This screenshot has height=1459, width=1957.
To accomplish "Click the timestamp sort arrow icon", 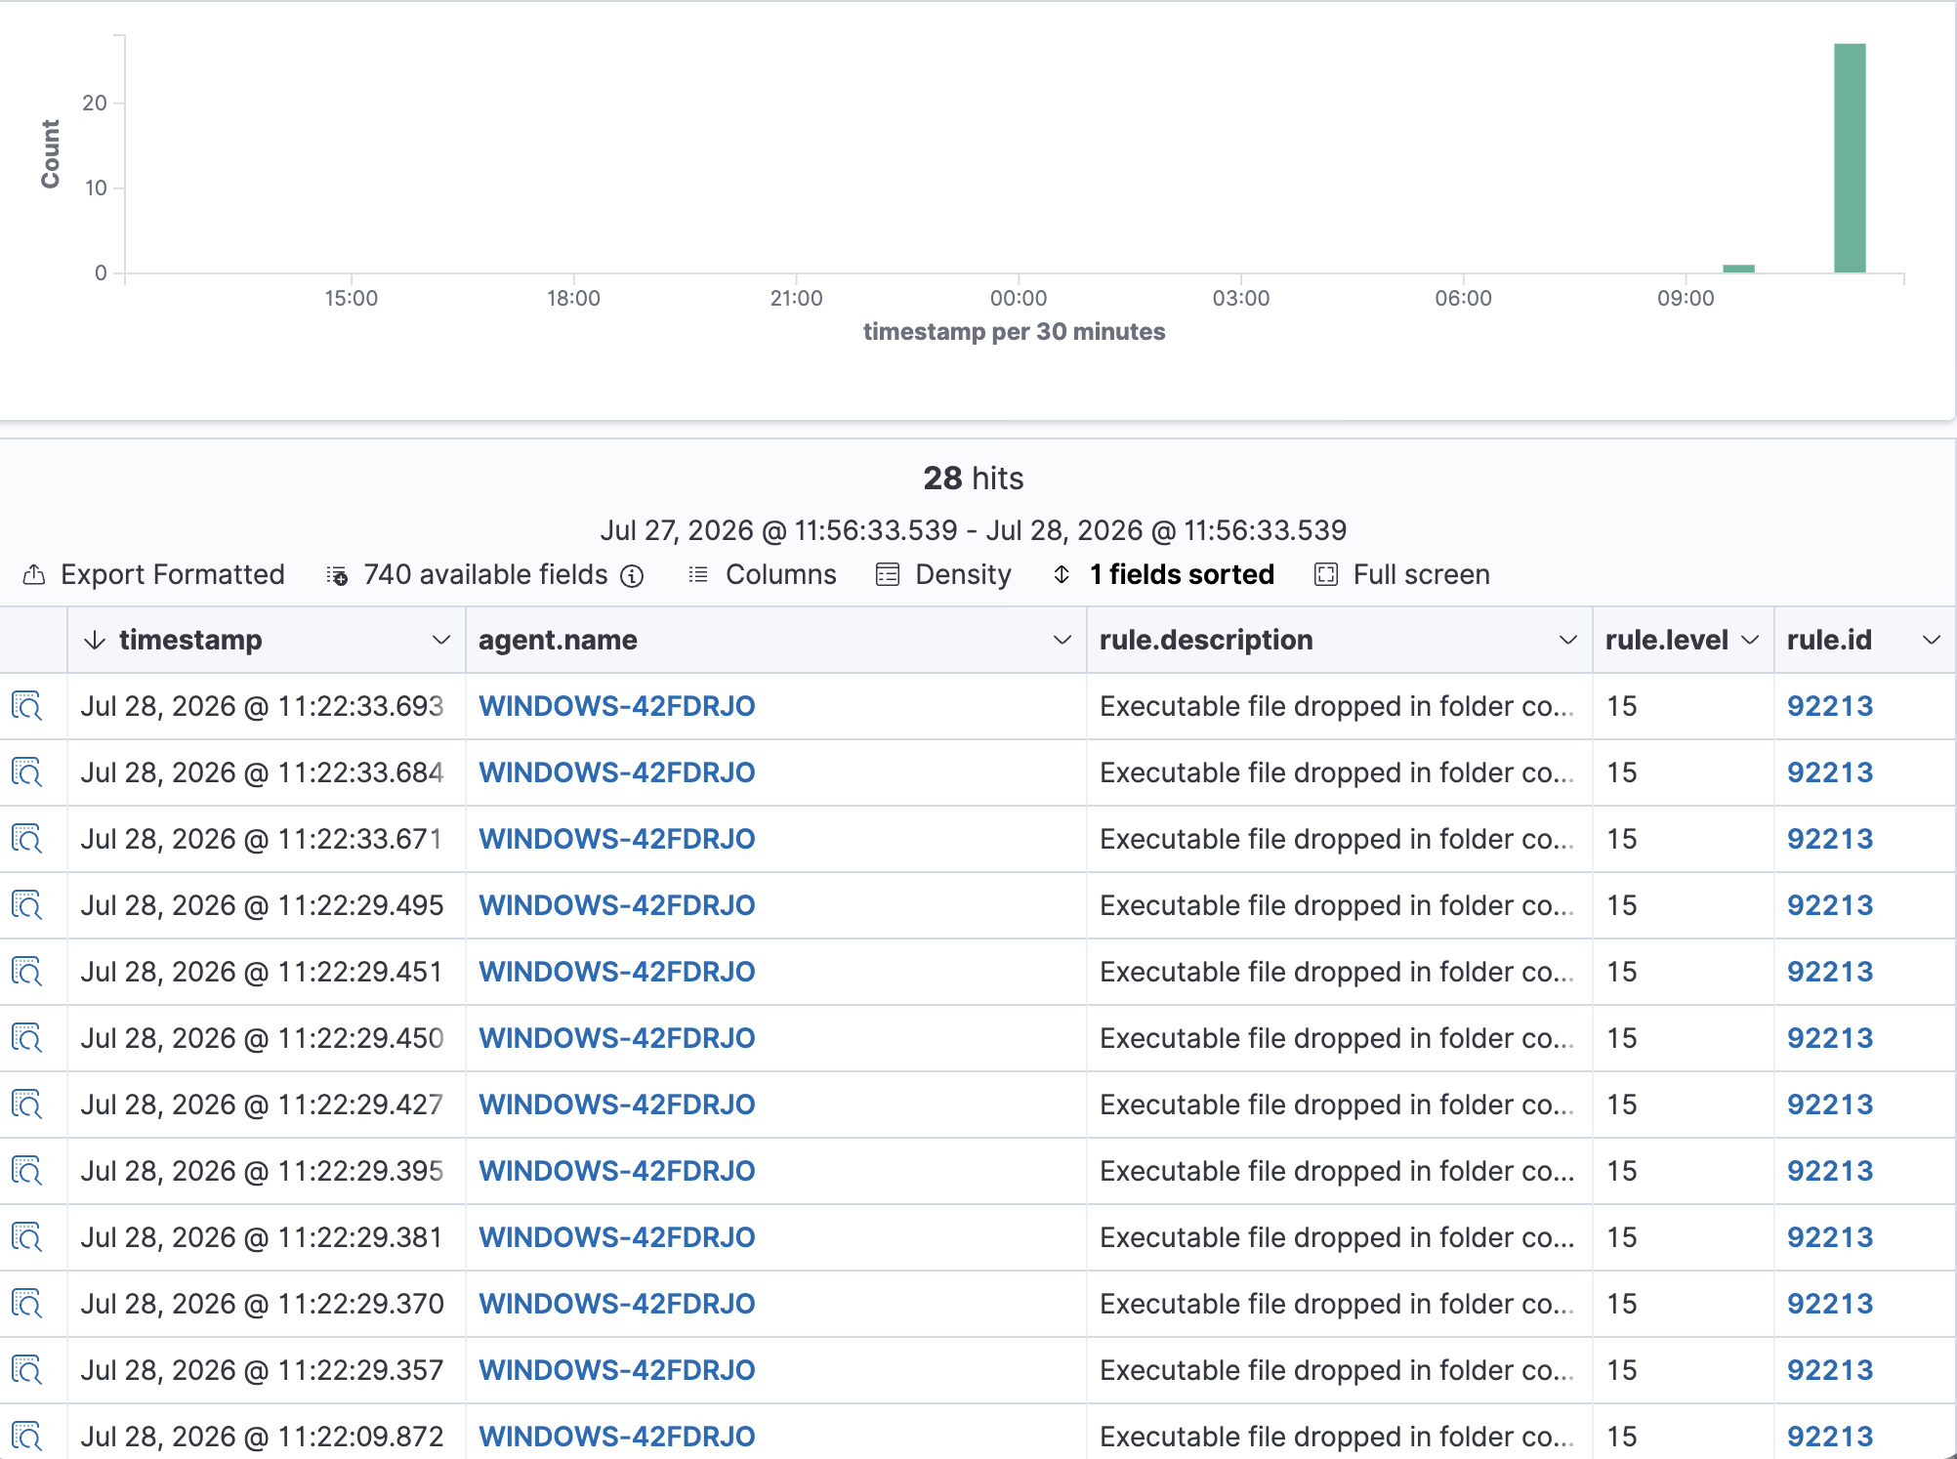I will [x=95, y=641].
